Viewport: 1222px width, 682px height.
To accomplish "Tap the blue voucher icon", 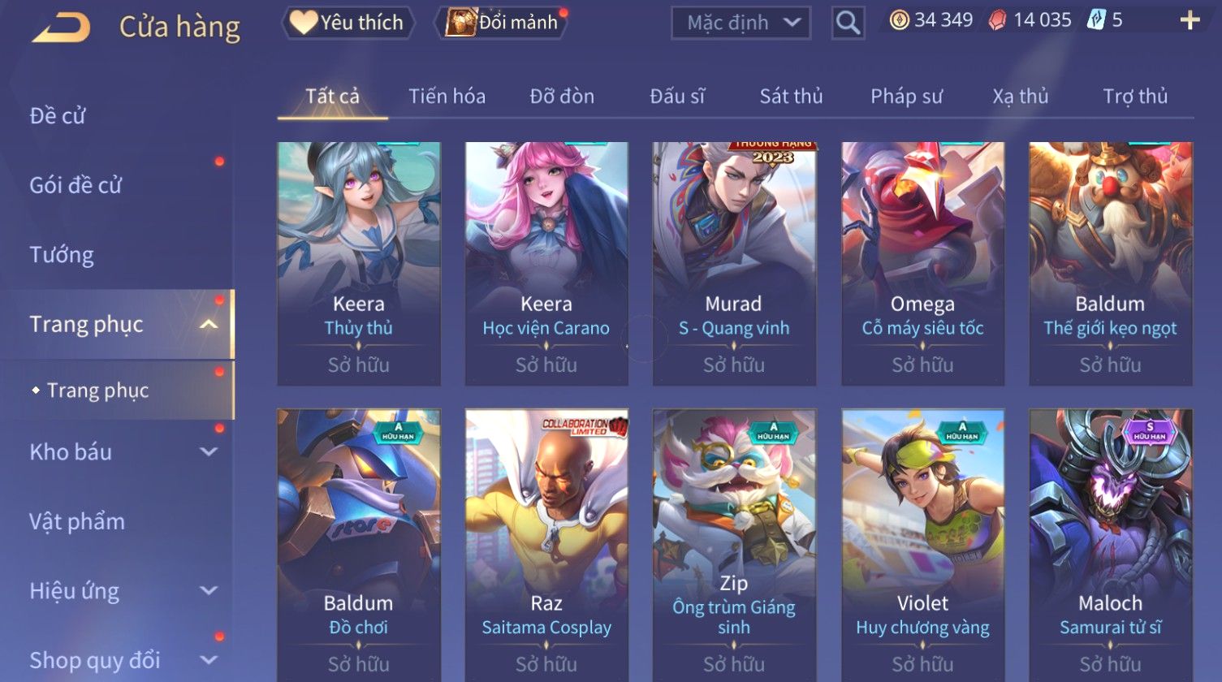I will tap(1096, 20).
